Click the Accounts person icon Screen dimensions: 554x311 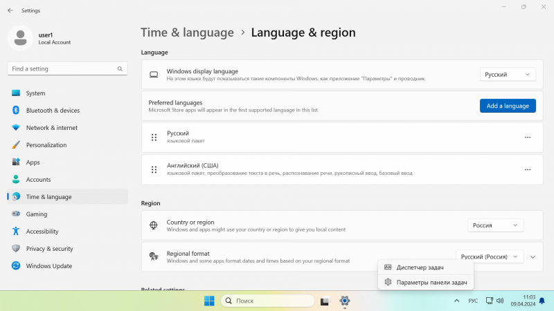click(16, 179)
